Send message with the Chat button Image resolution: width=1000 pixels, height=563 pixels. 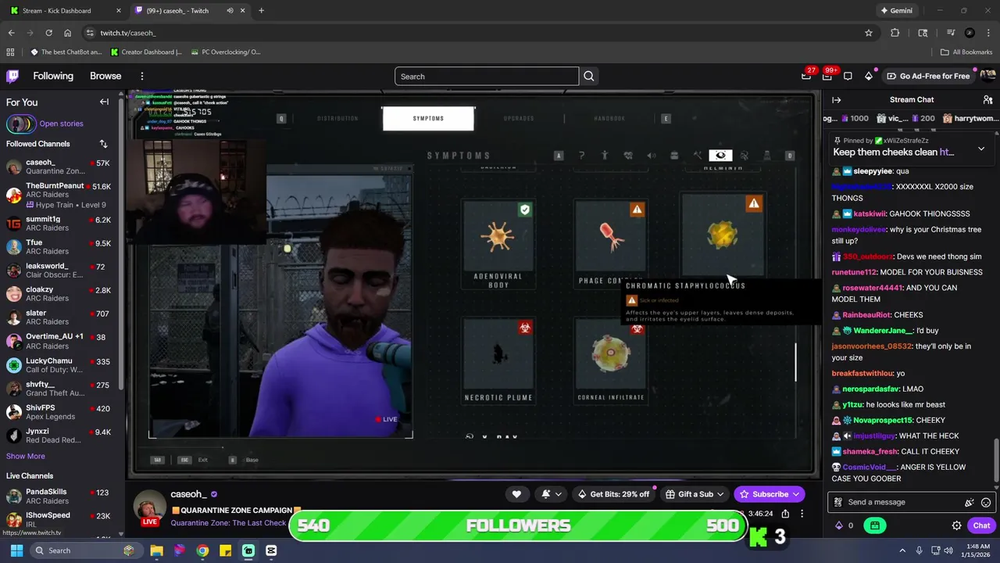pos(981,525)
